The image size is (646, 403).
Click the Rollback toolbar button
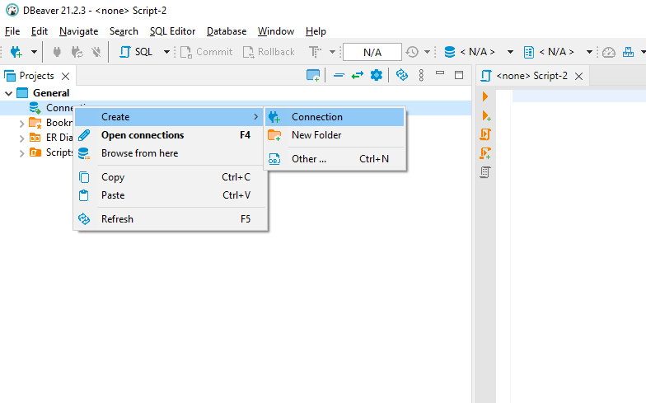(269, 52)
